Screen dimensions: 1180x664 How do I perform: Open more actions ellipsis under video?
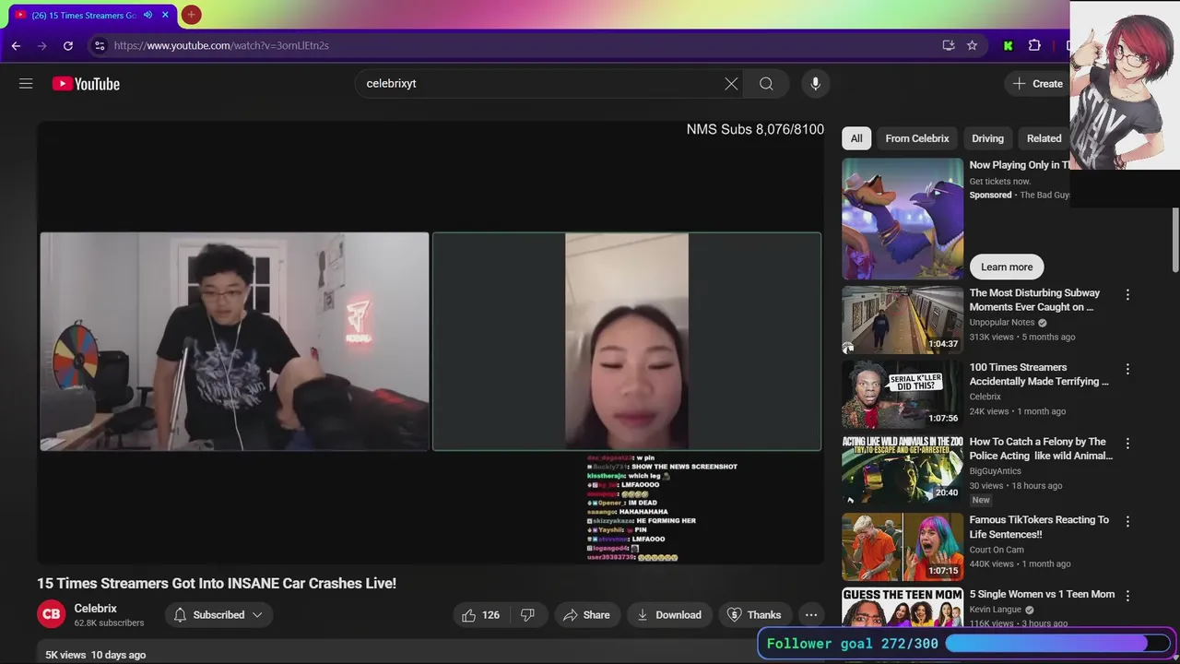pyautogui.click(x=811, y=615)
